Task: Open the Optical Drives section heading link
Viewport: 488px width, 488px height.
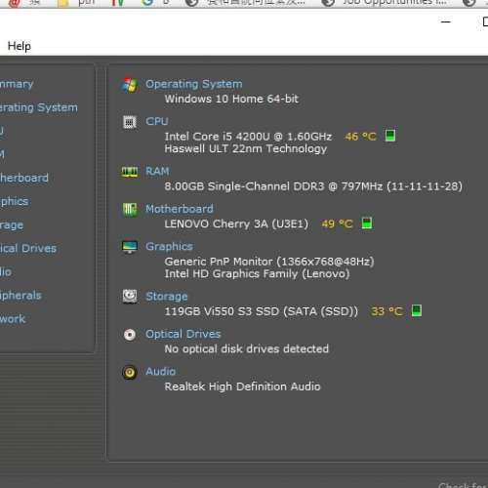Action: 183,334
